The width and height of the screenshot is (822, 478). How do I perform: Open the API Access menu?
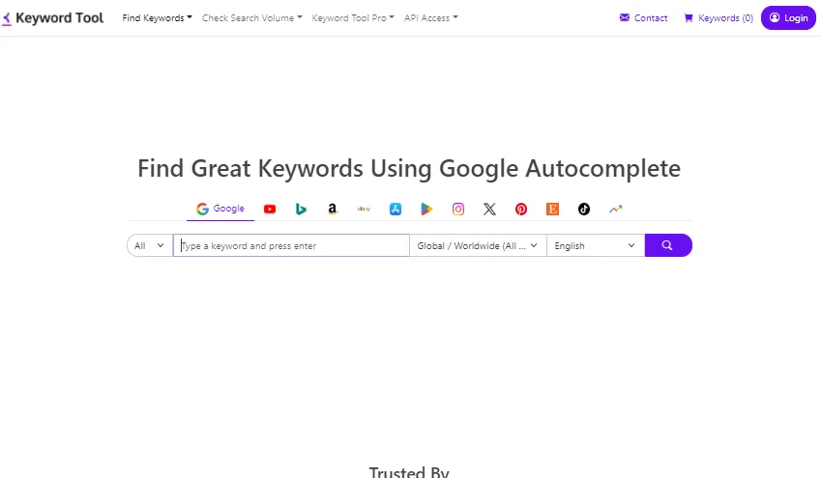(x=431, y=17)
